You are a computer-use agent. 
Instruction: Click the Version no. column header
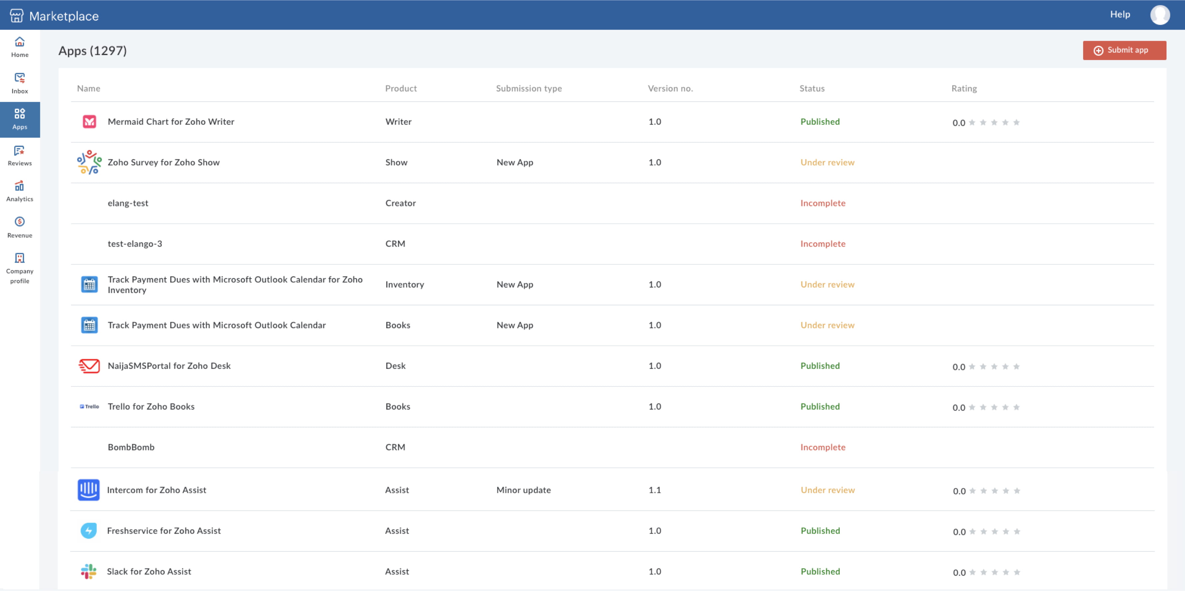tap(670, 88)
